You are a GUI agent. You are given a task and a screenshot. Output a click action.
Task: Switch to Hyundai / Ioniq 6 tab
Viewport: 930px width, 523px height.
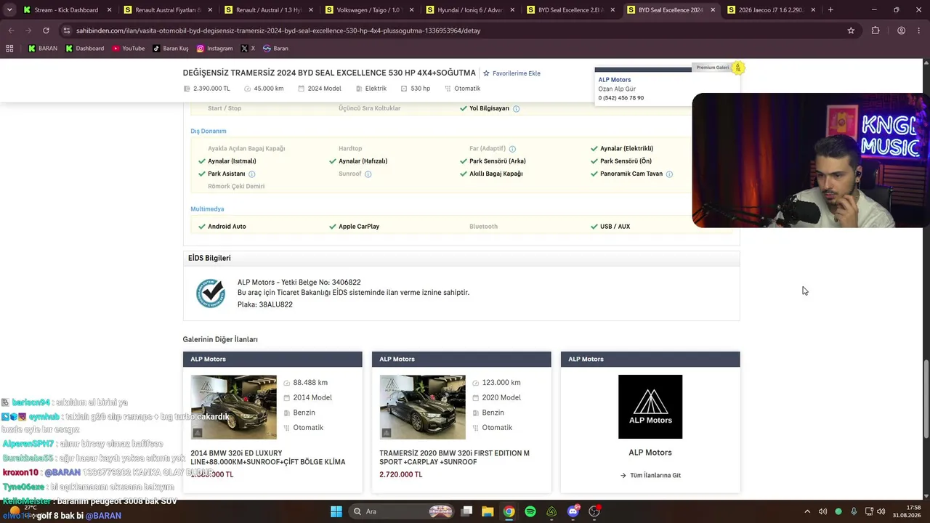tap(469, 10)
